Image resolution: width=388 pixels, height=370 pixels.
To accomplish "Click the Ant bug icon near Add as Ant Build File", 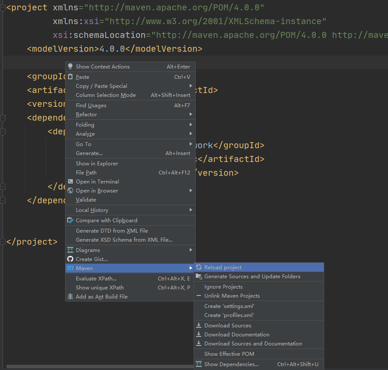I will 70,297.
